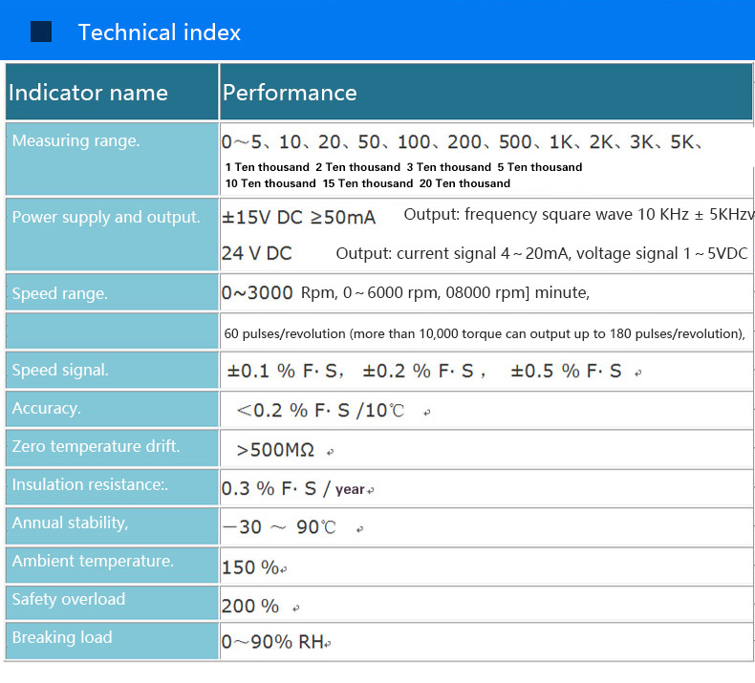Click the Speed signal row label
This screenshot has height=683, width=755.
point(60,370)
